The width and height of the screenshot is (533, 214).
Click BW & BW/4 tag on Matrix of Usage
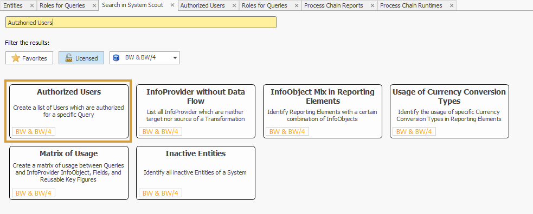point(33,193)
